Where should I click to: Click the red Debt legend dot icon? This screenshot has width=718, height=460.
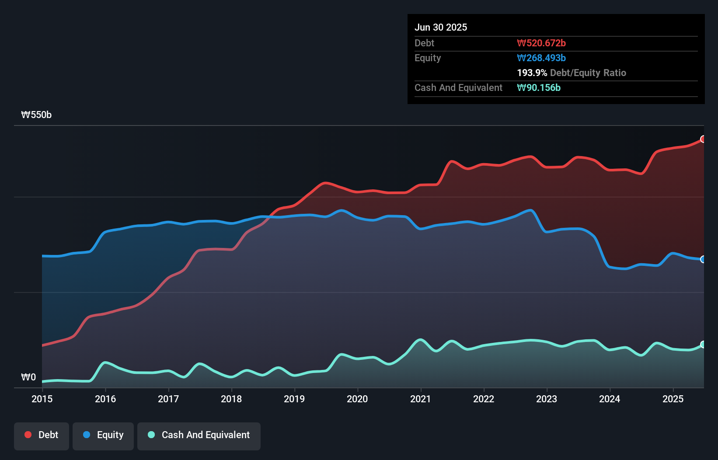(27, 435)
